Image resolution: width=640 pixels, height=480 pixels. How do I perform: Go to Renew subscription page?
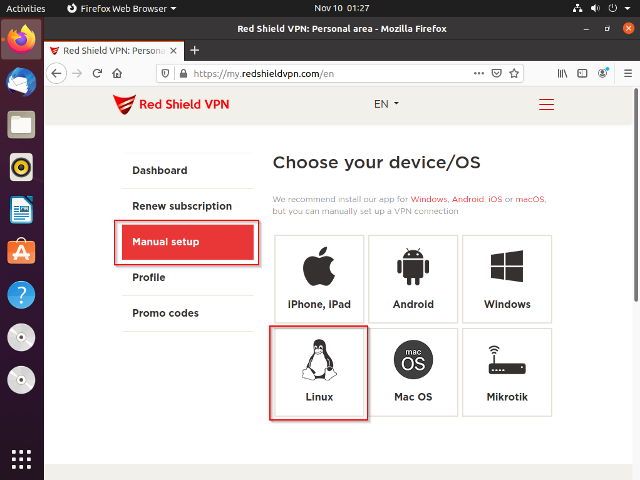[182, 206]
